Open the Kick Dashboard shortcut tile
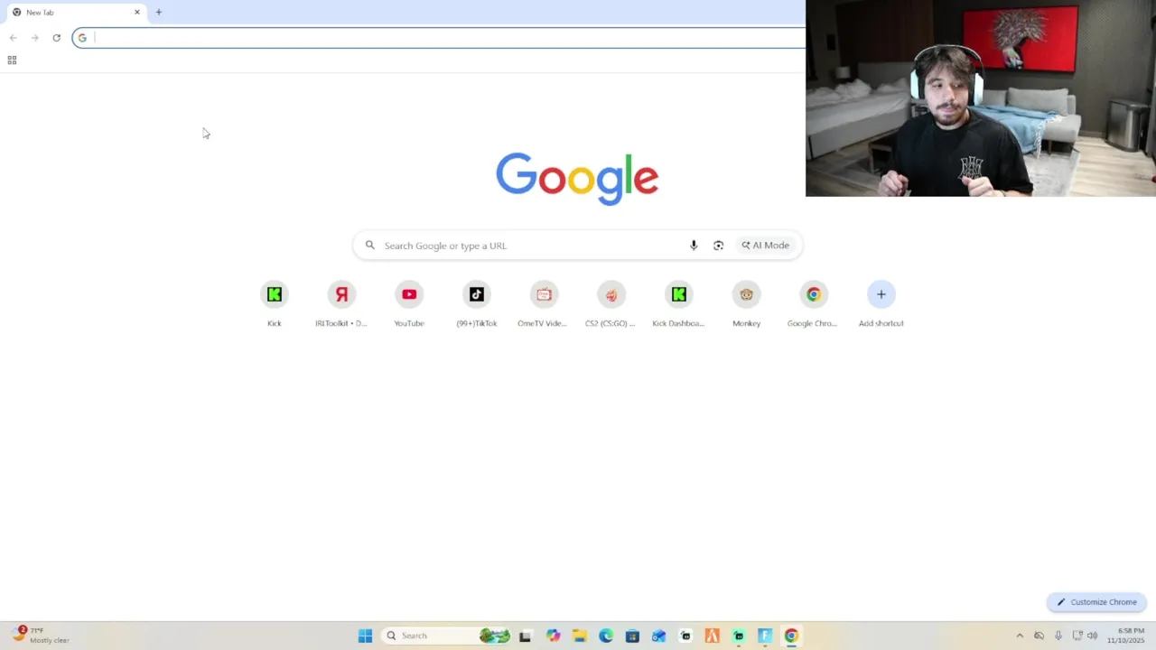This screenshot has width=1156, height=650. pyautogui.click(x=679, y=305)
